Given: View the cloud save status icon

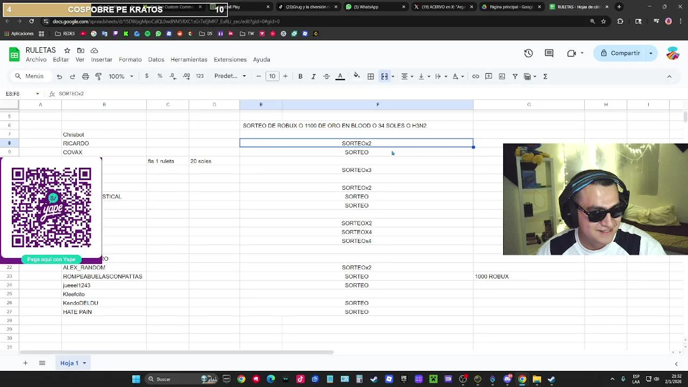Looking at the screenshot, I should coord(94,51).
